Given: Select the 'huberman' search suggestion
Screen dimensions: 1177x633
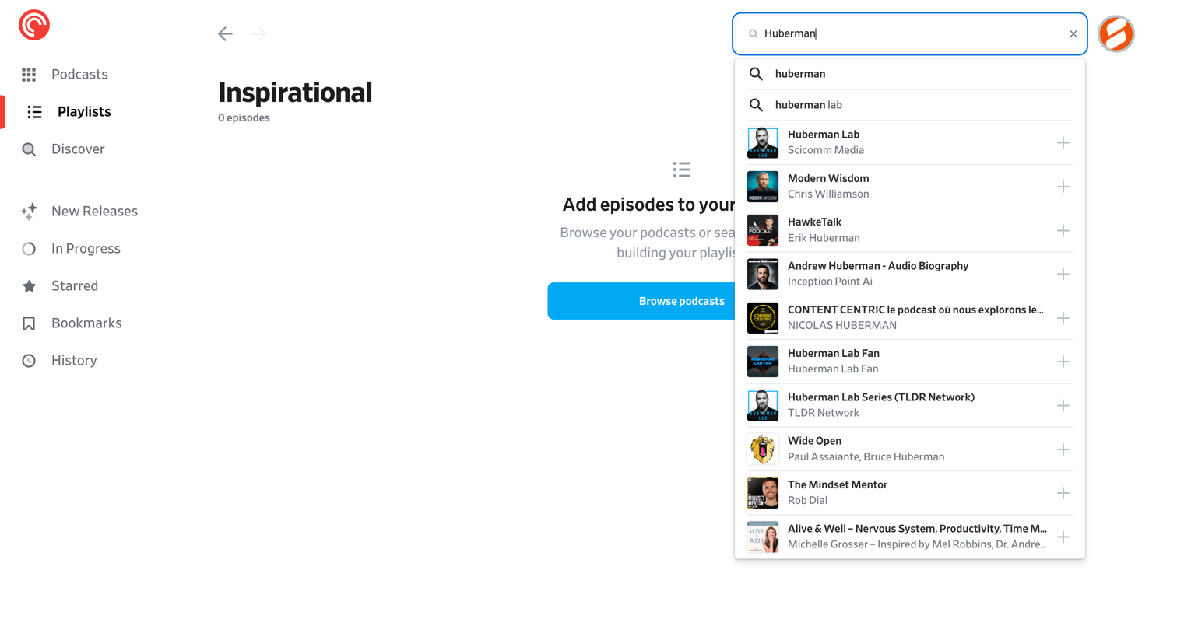Looking at the screenshot, I should pyautogui.click(x=909, y=74).
